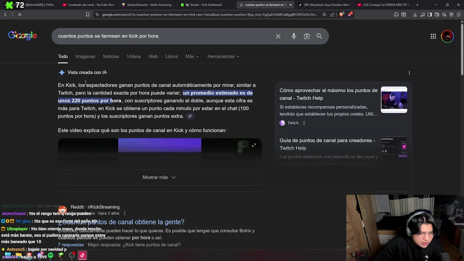This screenshot has height=261, width=464.
Task: Open browser extensions puzzle icon
Action: (x=396, y=14)
